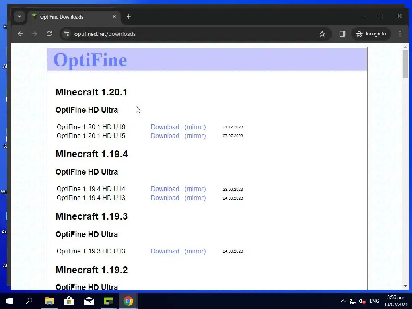Open mirror link for OptiFine 1.19.4 I3
Screen dimensions: 412x309
[x=195, y=198]
